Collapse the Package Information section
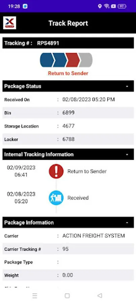Screen dimensions: 136x304 click(127, 223)
